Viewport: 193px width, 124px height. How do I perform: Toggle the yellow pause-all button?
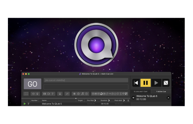145,83
